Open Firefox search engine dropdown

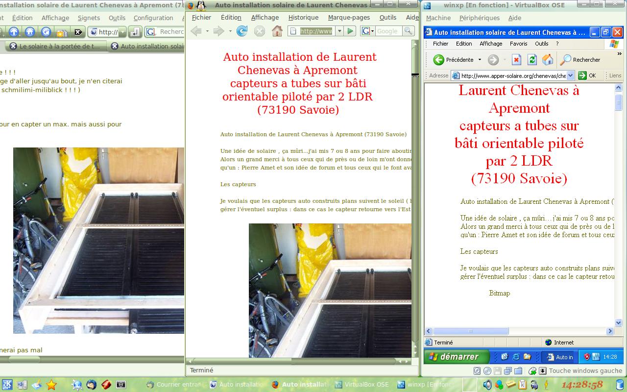coord(368,31)
